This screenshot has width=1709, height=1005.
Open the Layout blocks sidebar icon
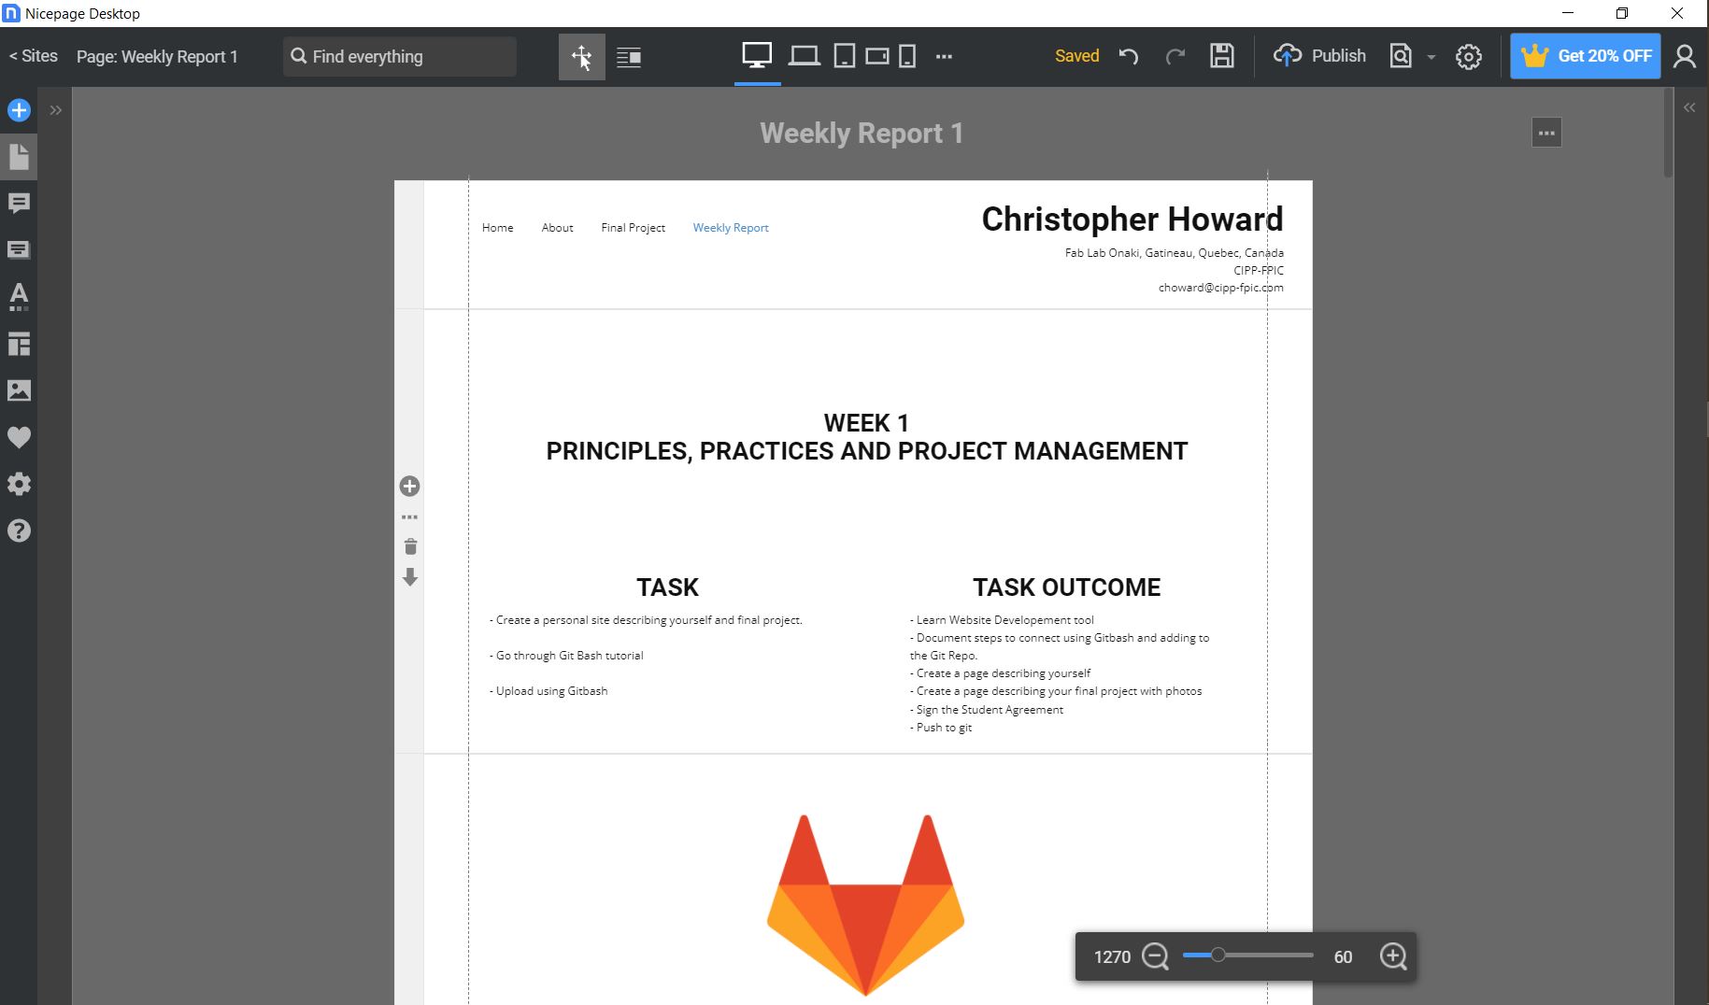click(x=19, y=344)
